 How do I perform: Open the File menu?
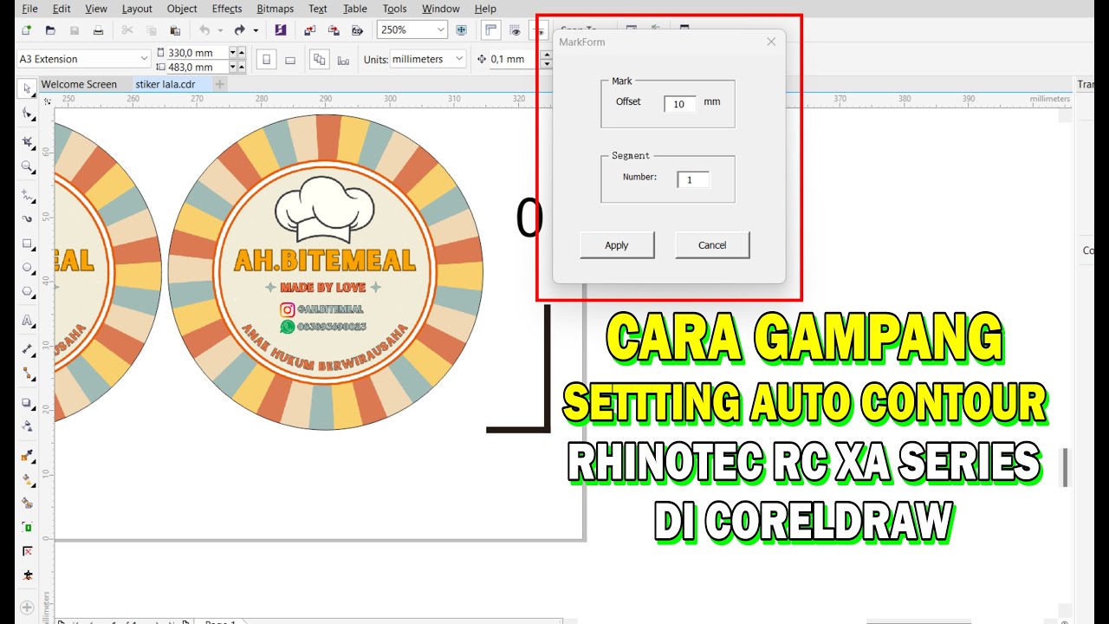tap(29, 9)
